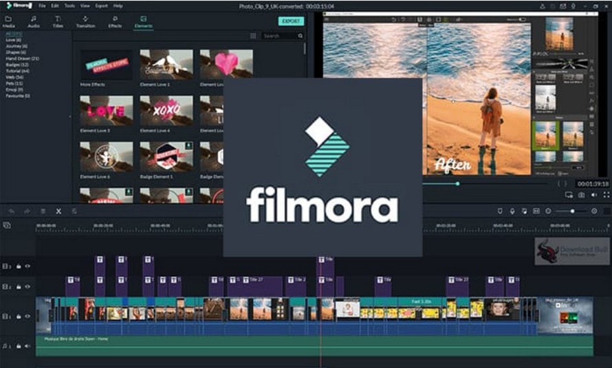The width and height of the screenshot is (612, 368).
Task: Open the View menu
Action: pyautogui.click(x=85, y=6)
